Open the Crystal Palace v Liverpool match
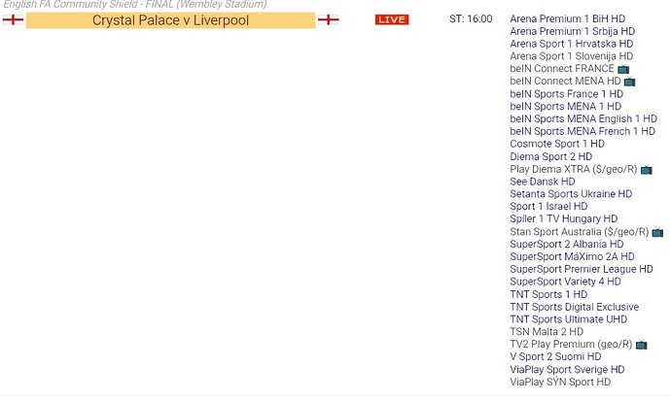 point(170,19)
